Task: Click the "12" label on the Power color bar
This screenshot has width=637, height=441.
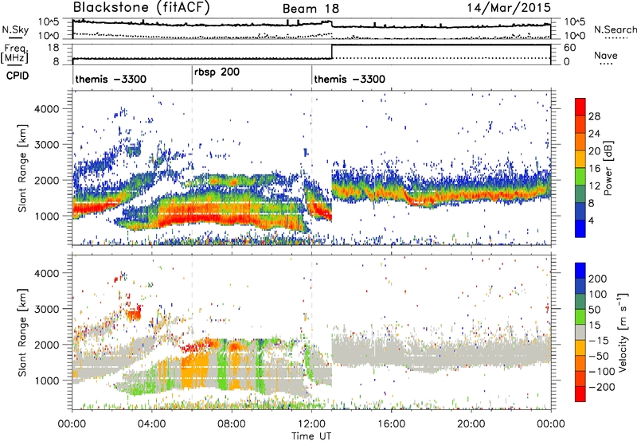Action: (x=594, y=186)
